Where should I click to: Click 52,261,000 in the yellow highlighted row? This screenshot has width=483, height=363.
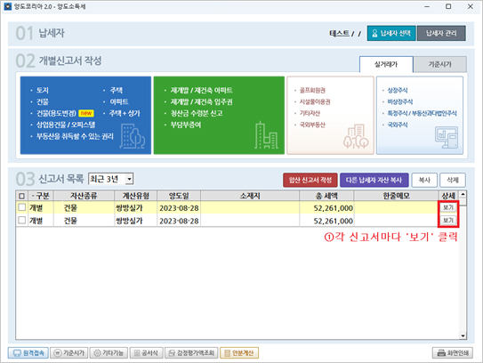point(333,208)
